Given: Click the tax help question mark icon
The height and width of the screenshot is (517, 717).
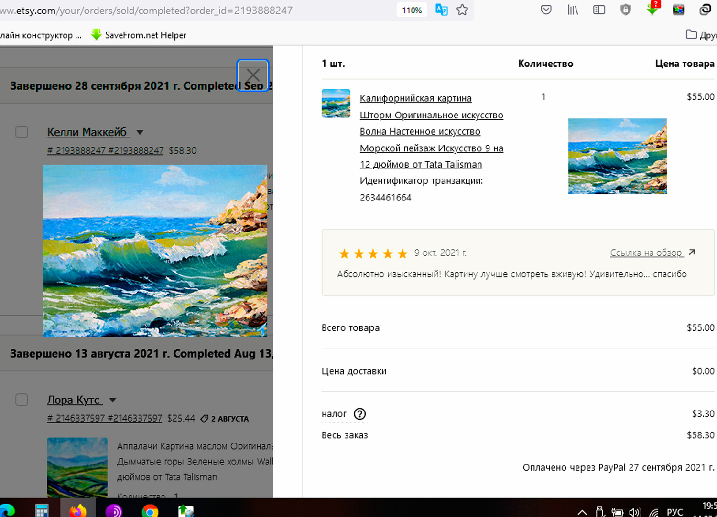Looking at the screenshot, I should coord(359,414).
